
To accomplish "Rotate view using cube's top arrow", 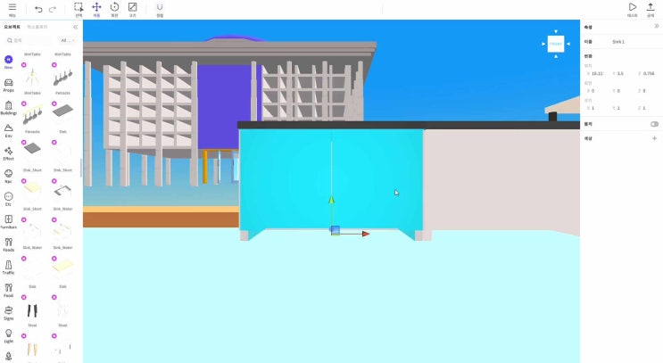I will (x=556, y=32).
